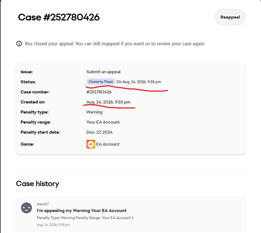
Task: Click the kkey617 username in case history
Action: [43, 204]
